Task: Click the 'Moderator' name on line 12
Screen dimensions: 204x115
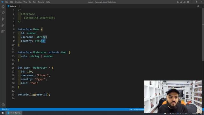Action: 40,52
